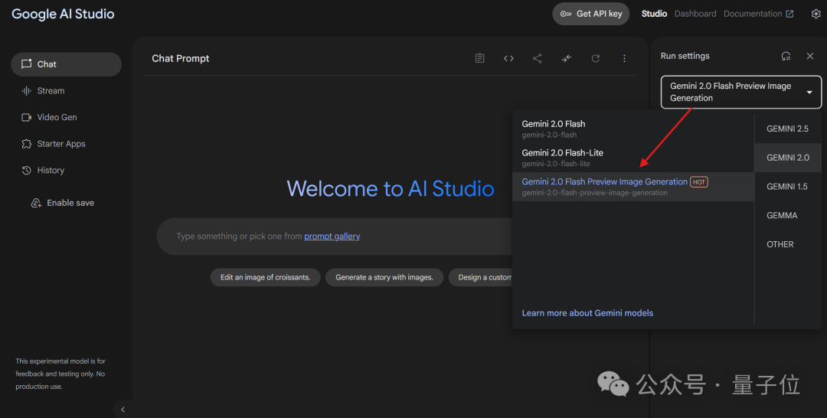This screenshot has width=827, height=418.
Task: Choose Gemini 2.0 Flash-Lite option
Action: [563, 157]
